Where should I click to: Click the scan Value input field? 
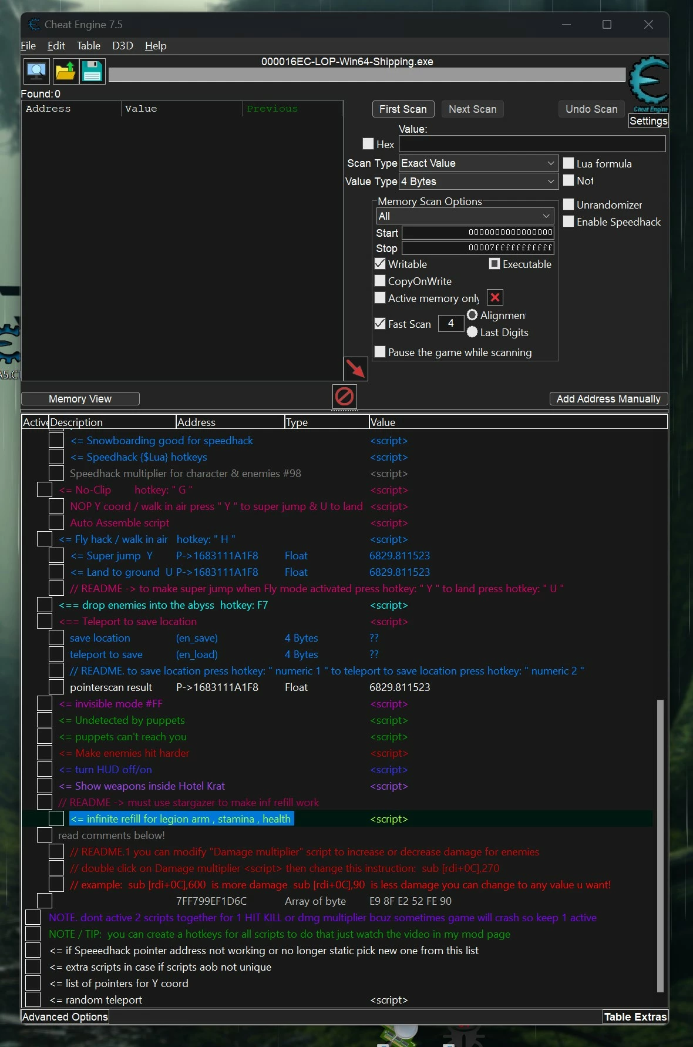tap(532, 143)
